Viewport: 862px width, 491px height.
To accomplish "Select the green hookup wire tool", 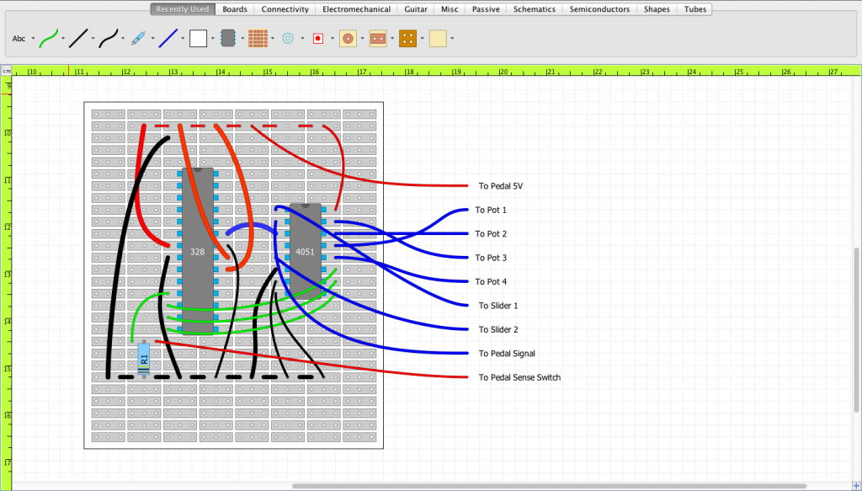I will pyautogui.click(x=48, y=38).
